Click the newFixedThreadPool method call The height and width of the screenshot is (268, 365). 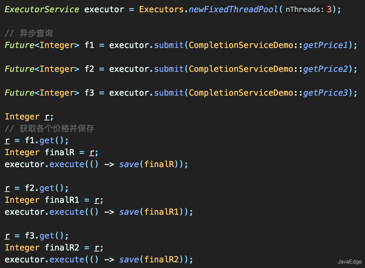click(234, 10)
